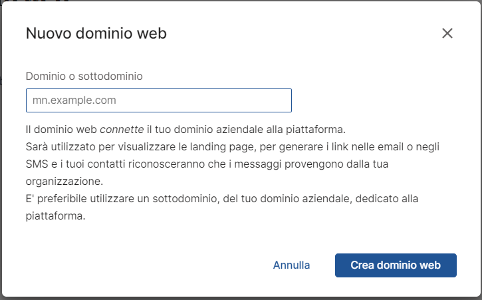Confirm with Crea dominio web button
The width and height of the screenshot is (482, 300).
[x=396, y=265]
